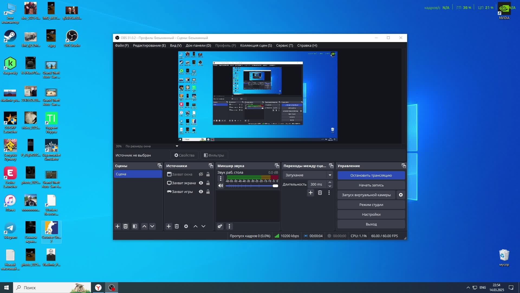Viewport: 520px width, 293px height.
Task: Undock the Scenes panel icon
Action: [160, 166]
